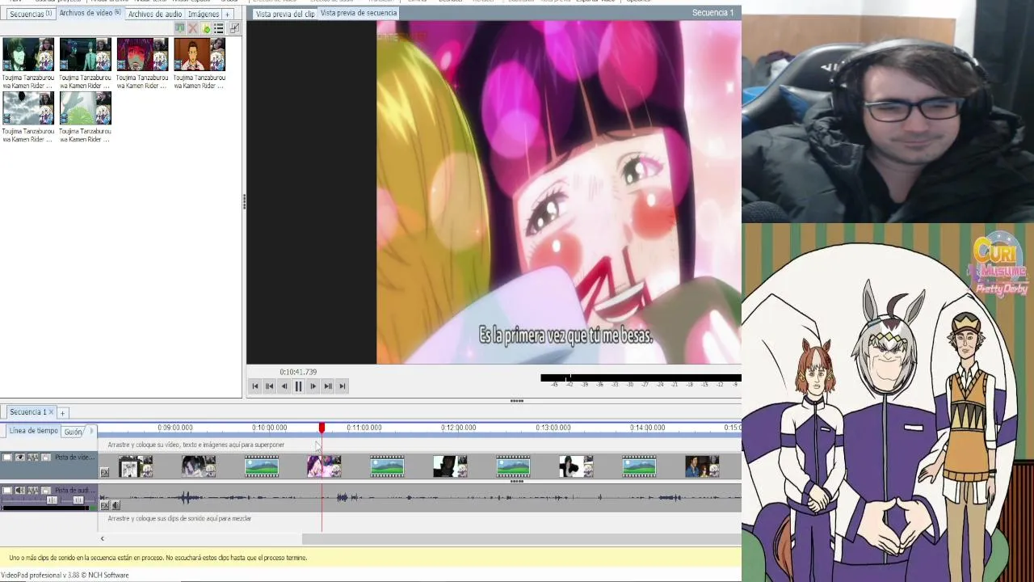
Task: Click the yellow audio processing notice bar
Action: point(371,558)
